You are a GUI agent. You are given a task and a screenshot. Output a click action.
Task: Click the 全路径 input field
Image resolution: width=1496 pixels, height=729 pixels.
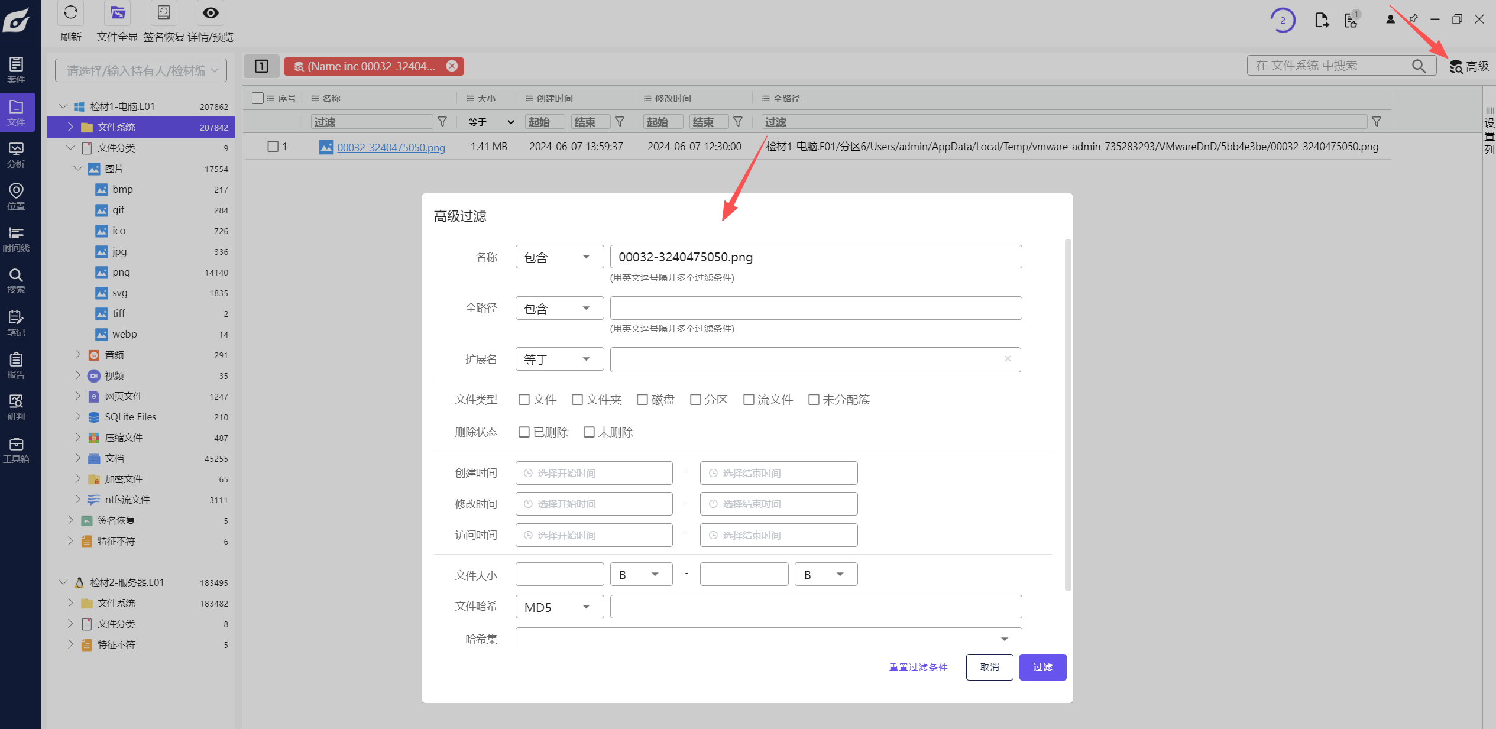[x=815, y=308]
